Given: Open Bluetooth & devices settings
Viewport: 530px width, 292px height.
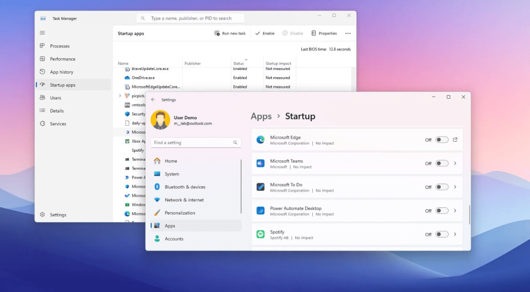Looking at the screenshot, I should pos(196,187).
